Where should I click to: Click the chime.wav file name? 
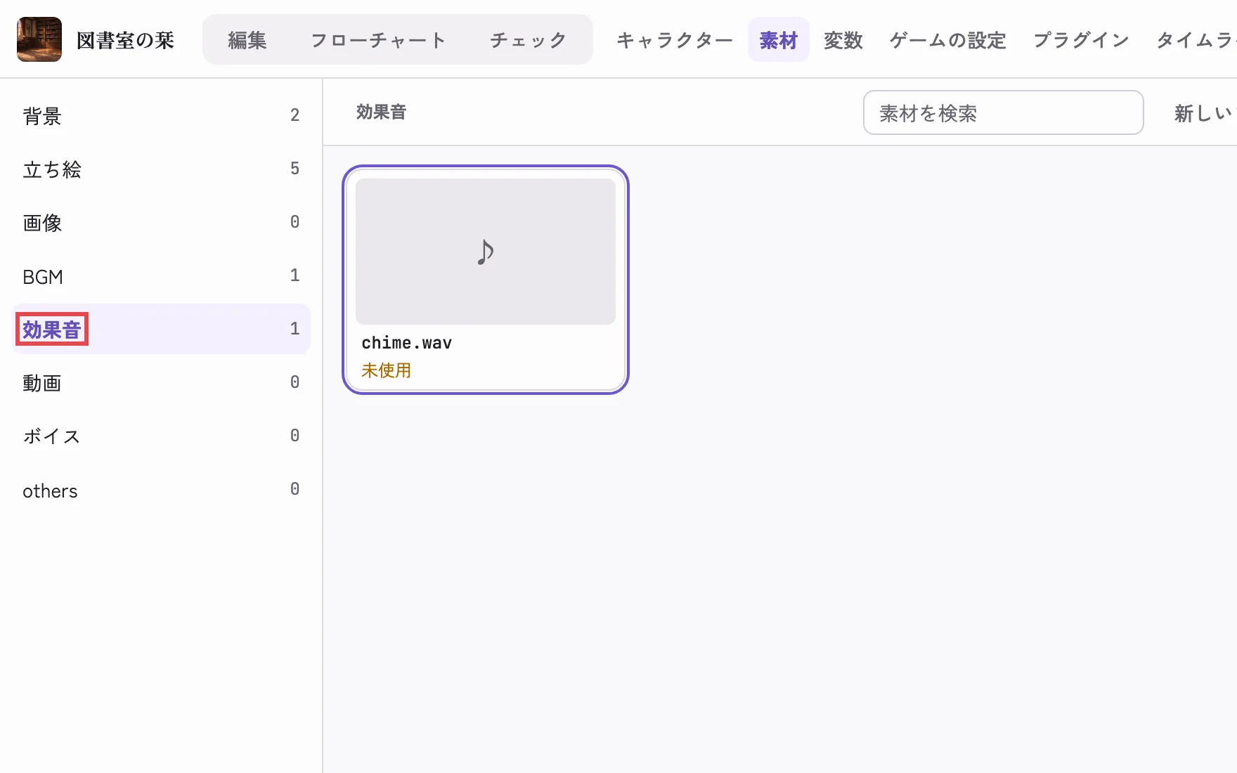406,343
